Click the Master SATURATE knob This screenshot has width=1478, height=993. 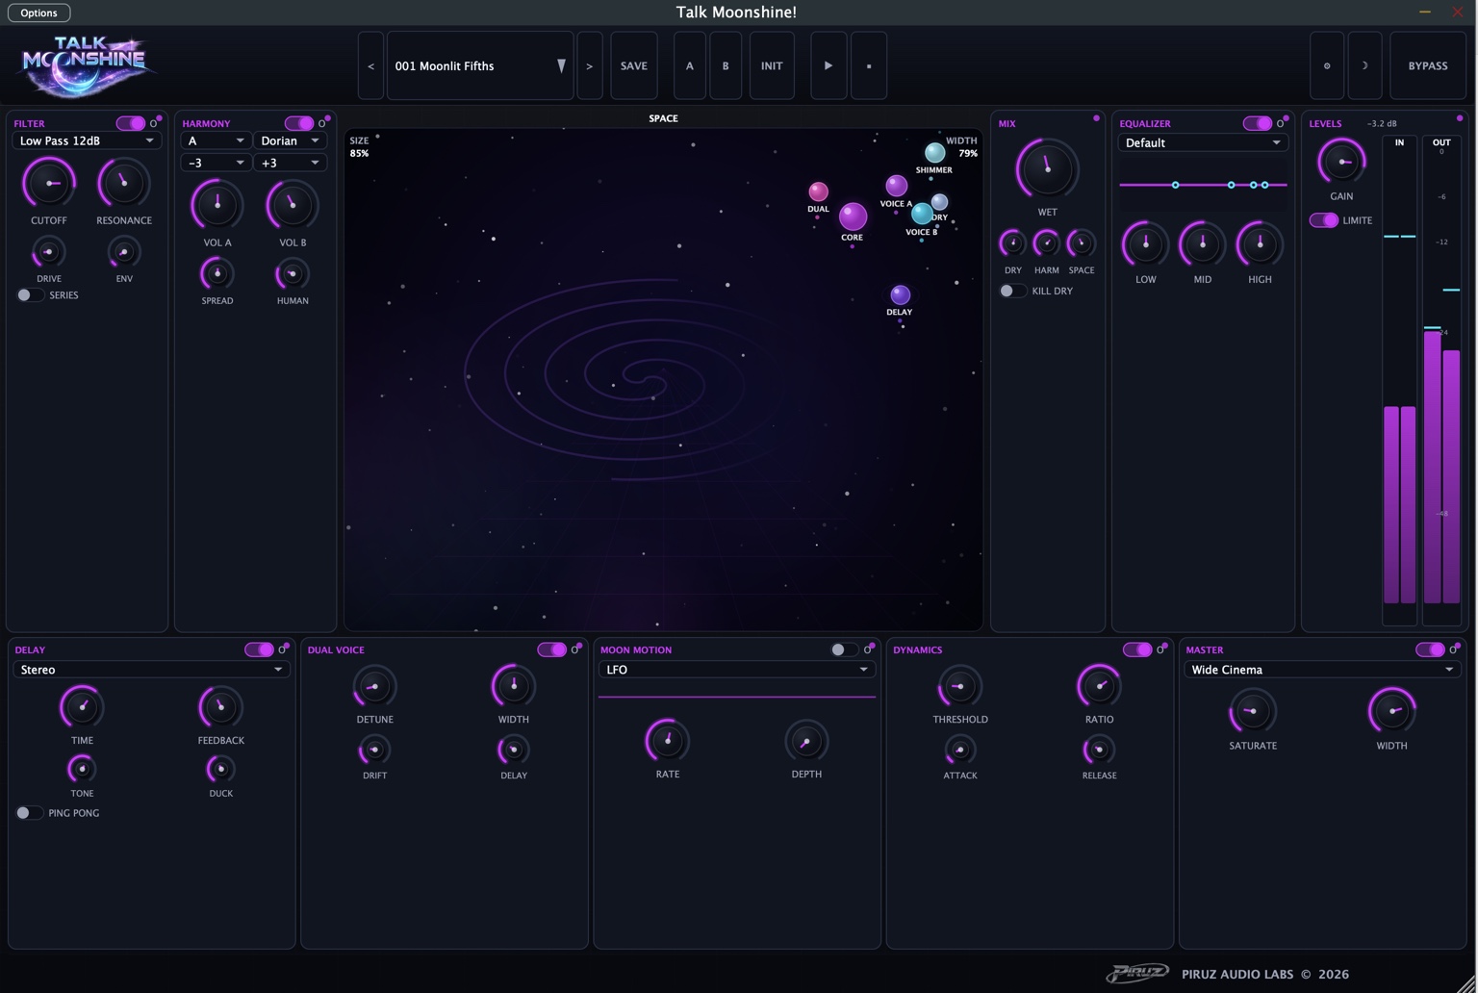click(x=1252, y=711)
